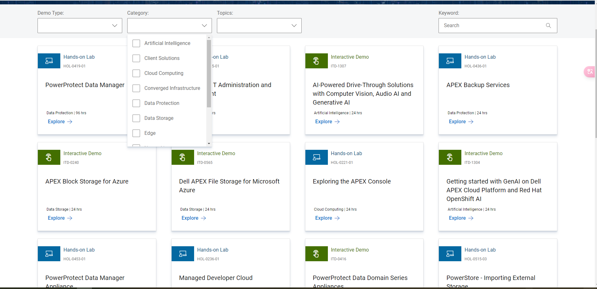
Task: Open the Demo Type dropdown
Action: [80, 26]
